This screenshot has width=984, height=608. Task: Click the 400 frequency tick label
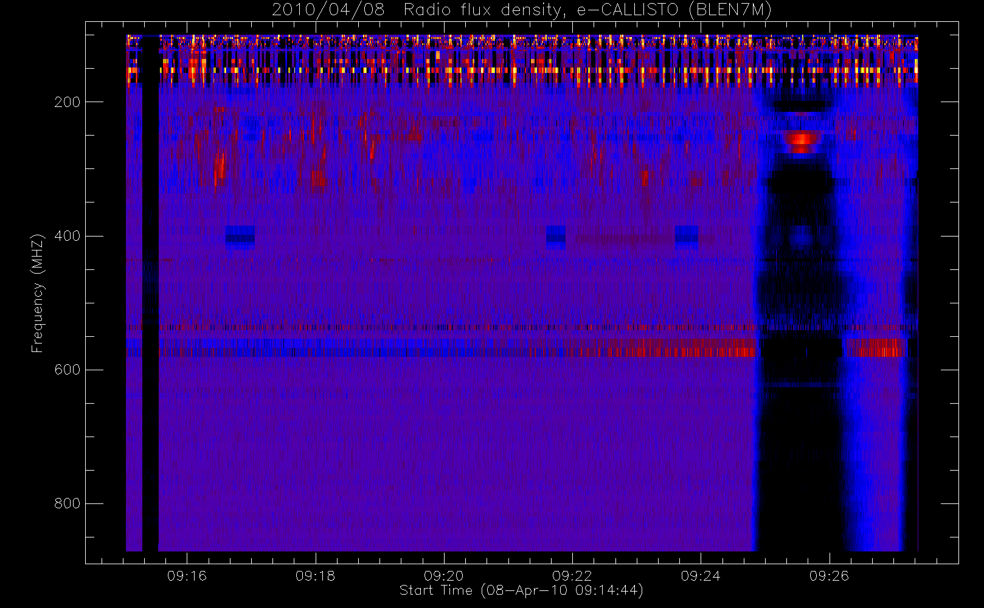67,236
